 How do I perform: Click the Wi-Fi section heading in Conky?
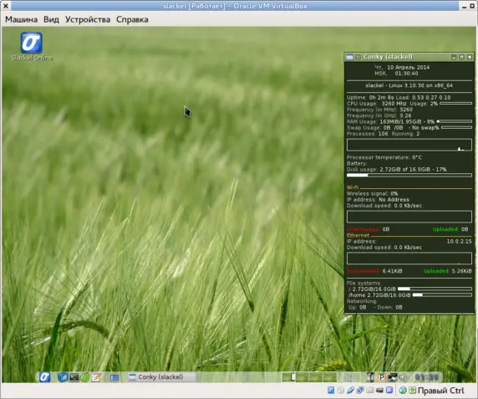pos(353,187)
